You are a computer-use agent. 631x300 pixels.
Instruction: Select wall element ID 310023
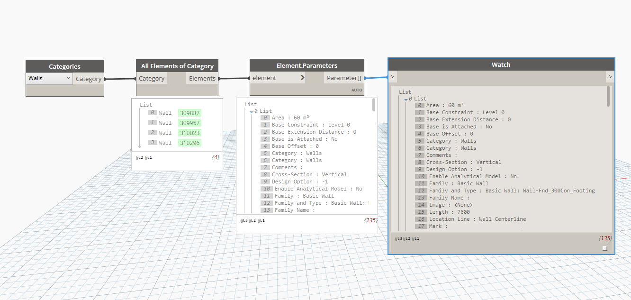(x=189, y=133)
